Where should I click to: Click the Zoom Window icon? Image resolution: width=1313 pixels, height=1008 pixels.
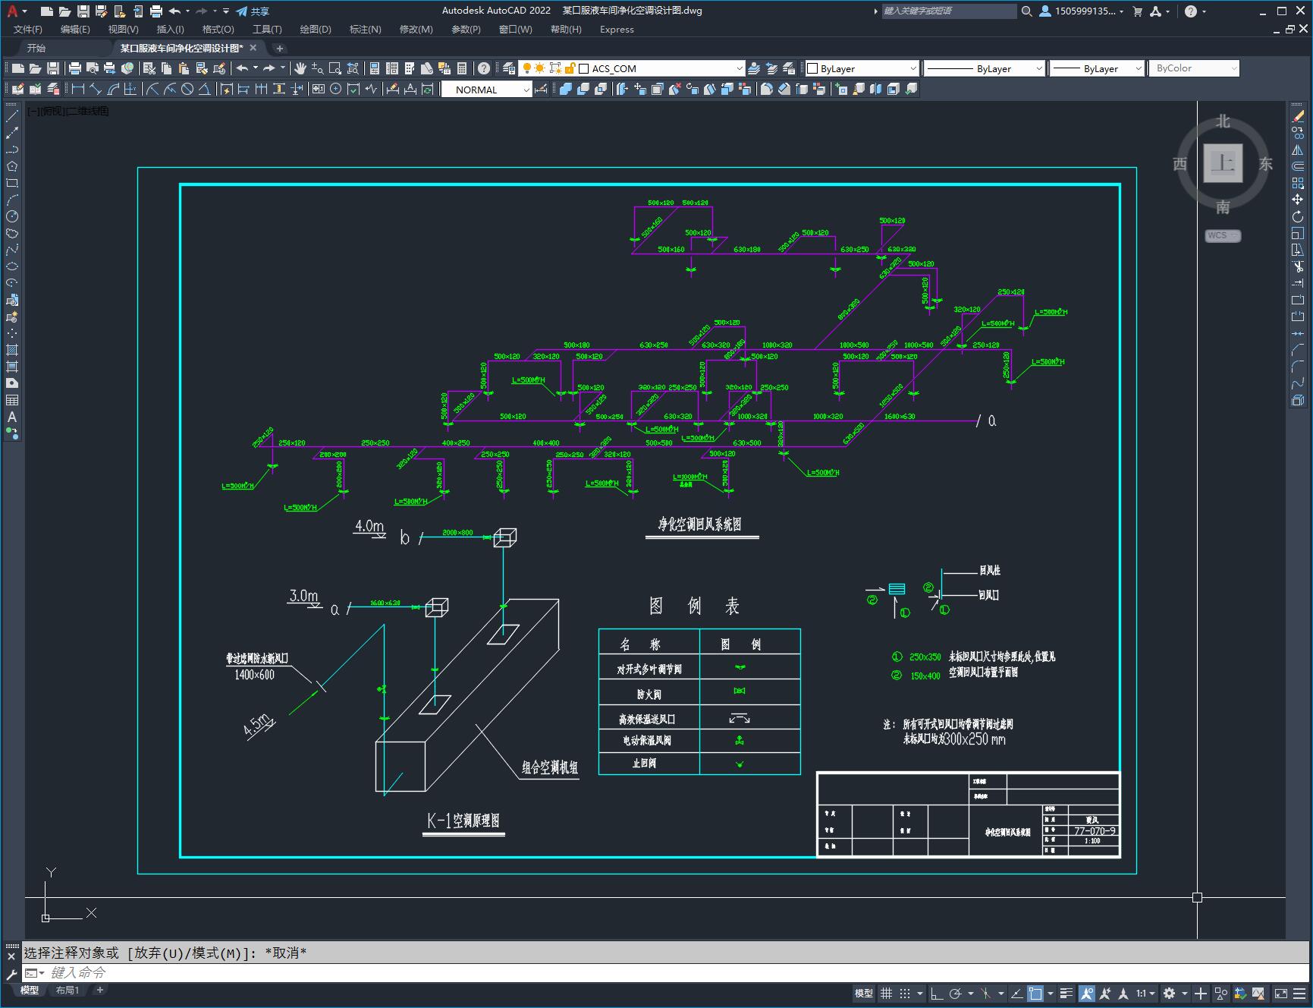tap(335, 68)
